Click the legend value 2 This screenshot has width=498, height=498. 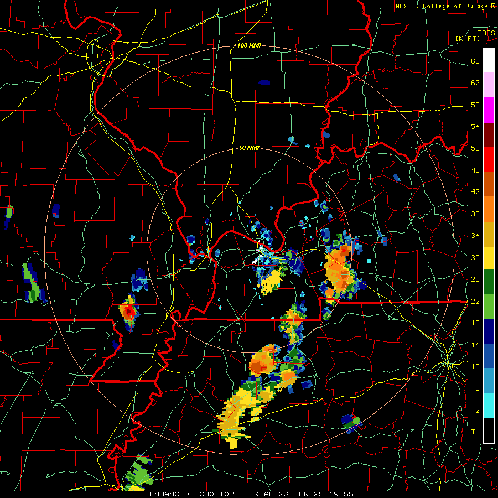point(477,410)
